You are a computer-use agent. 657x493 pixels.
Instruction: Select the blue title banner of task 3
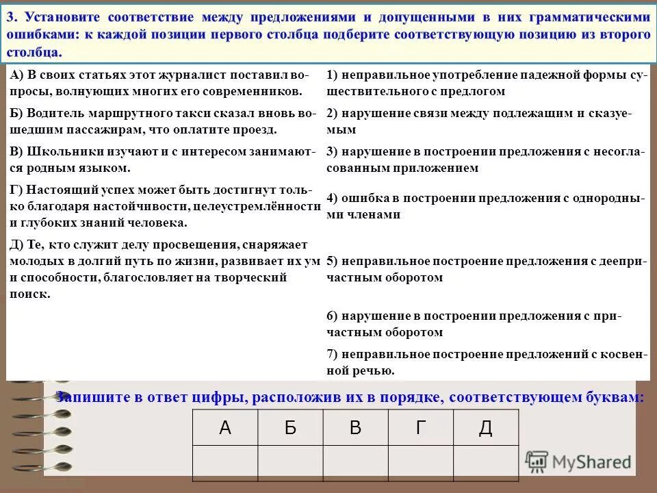(x=328, y=31)
